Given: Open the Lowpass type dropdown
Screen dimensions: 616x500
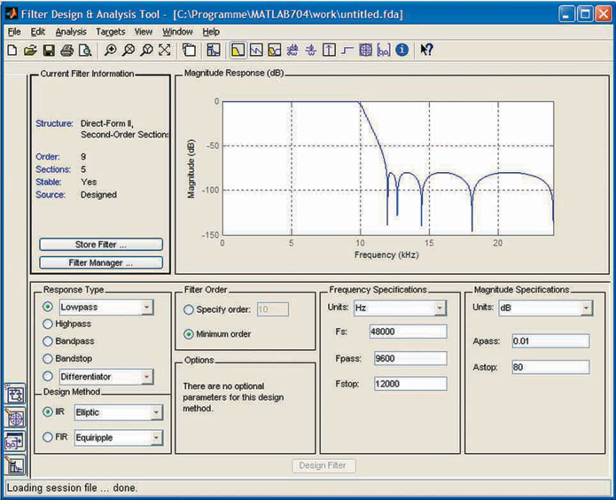Looking at the screenshot, I should pos(147,307).
